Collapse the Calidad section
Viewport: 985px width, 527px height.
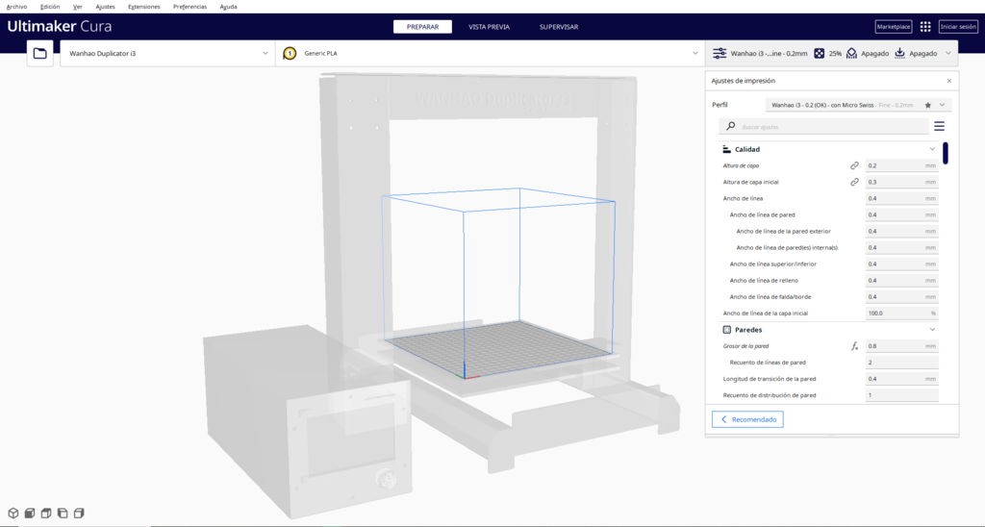click(x=932, y=149)
